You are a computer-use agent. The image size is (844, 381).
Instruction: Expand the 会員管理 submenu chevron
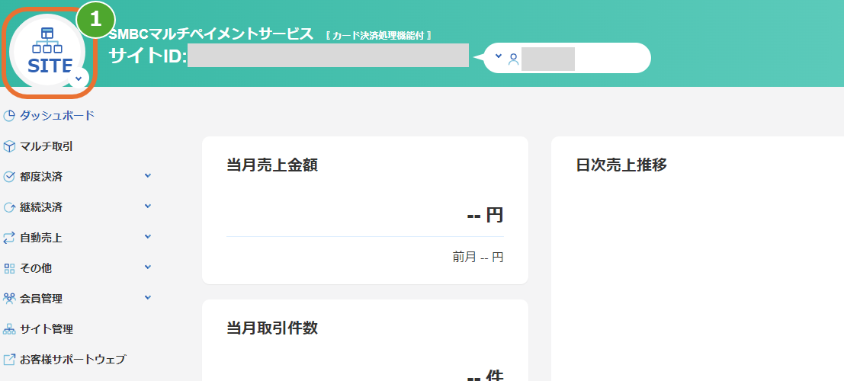pos(148,298)
